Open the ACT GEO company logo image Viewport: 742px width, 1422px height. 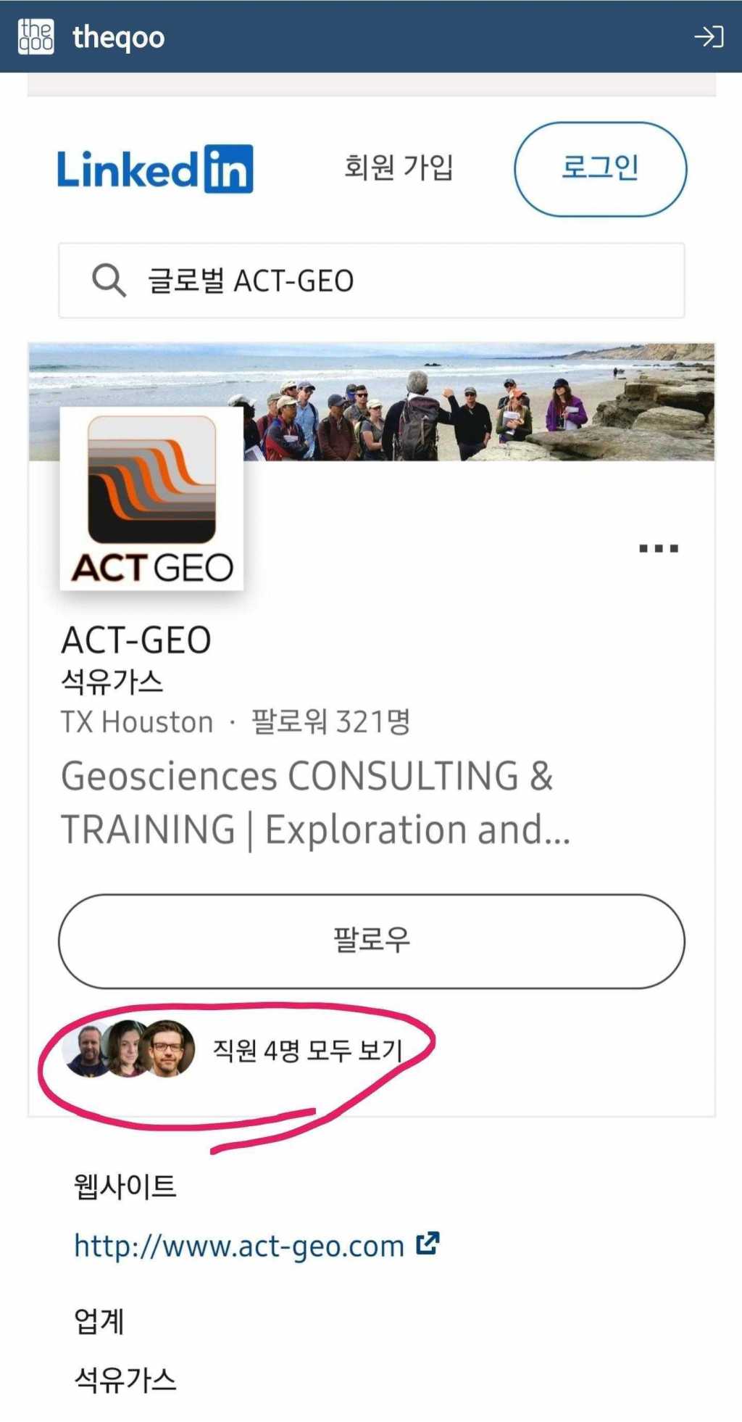click(x=151, y=499)
